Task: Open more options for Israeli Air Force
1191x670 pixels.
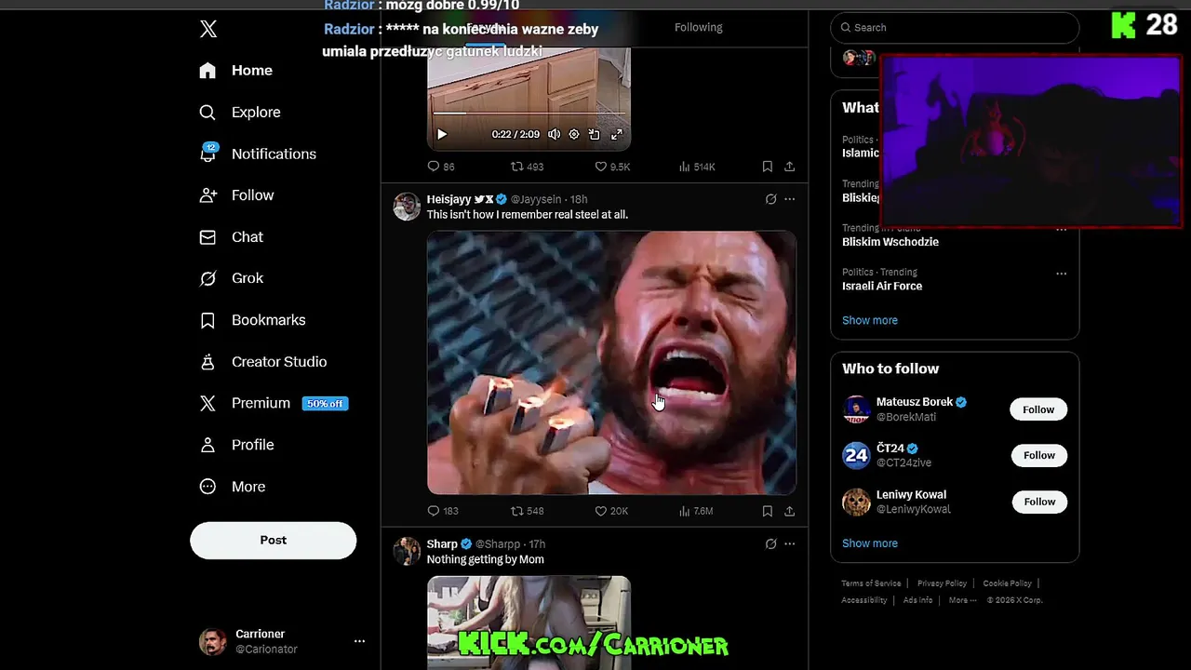Action: tap(1061, 274)
